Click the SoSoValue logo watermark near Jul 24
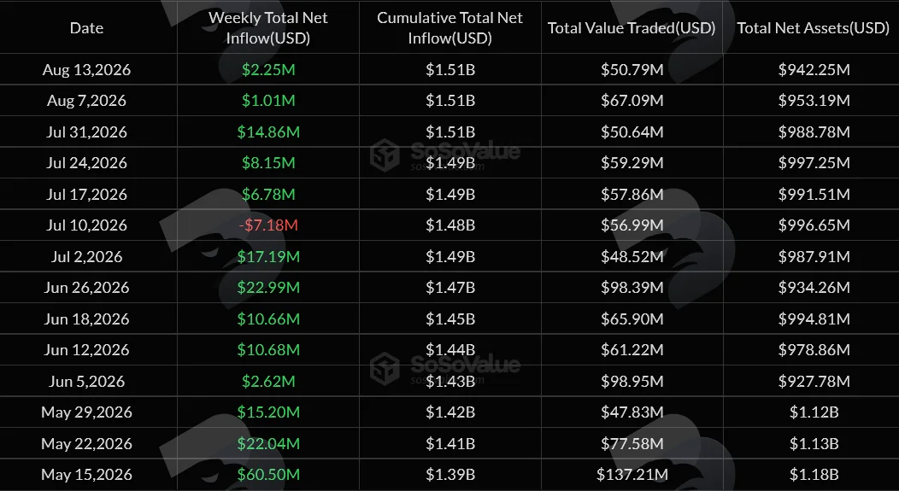Screen dimensions: 899x491 (445, 155)
